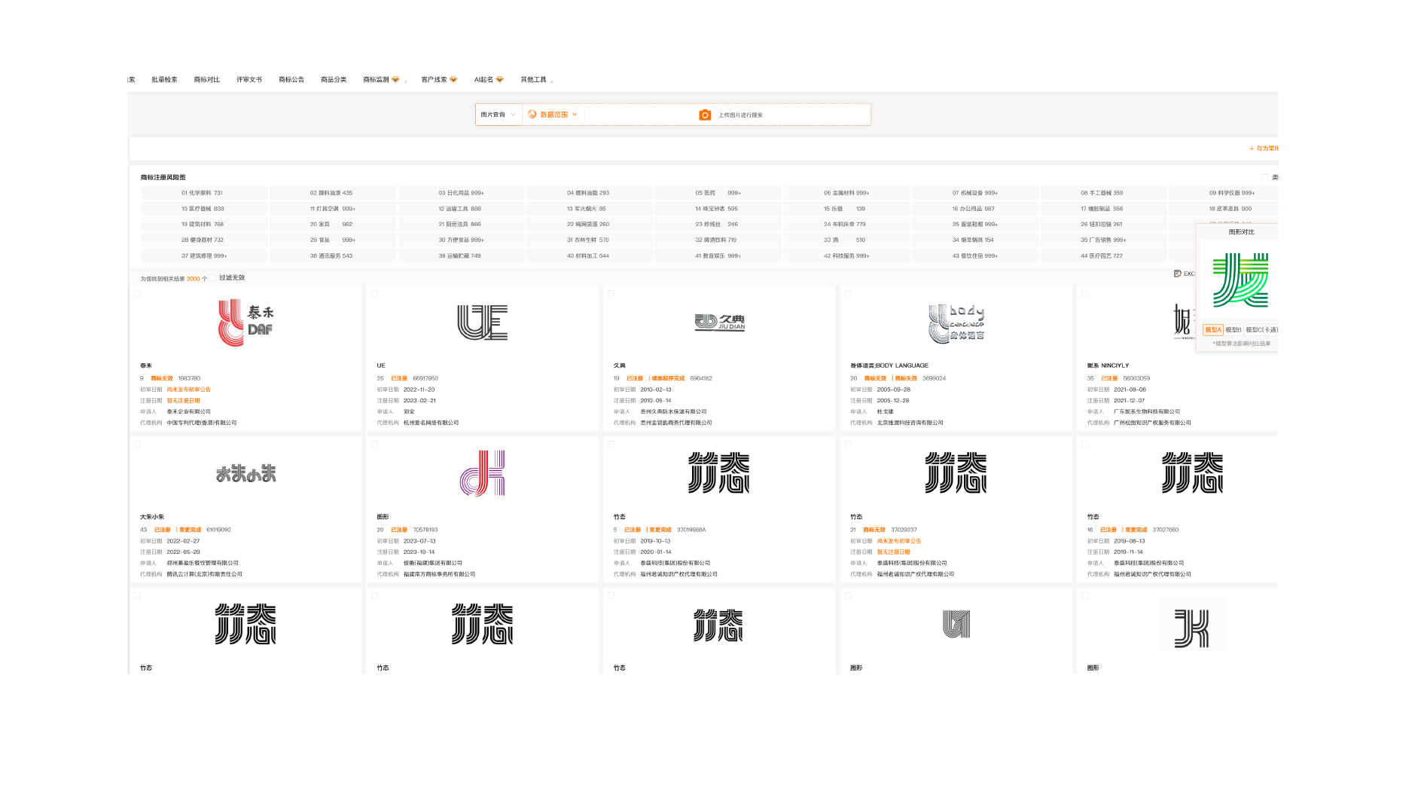The width and height of the screenshot is (1424, 801).
Task: Click the 存为常用 link
Action: 1264,148
